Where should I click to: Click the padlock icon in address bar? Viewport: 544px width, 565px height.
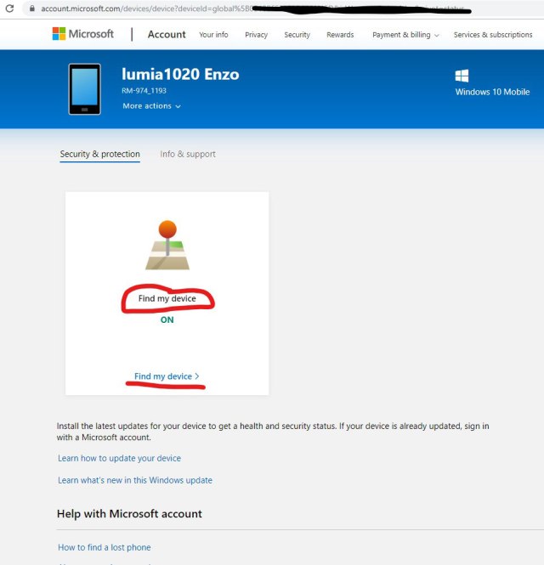(x=31, y=8)
